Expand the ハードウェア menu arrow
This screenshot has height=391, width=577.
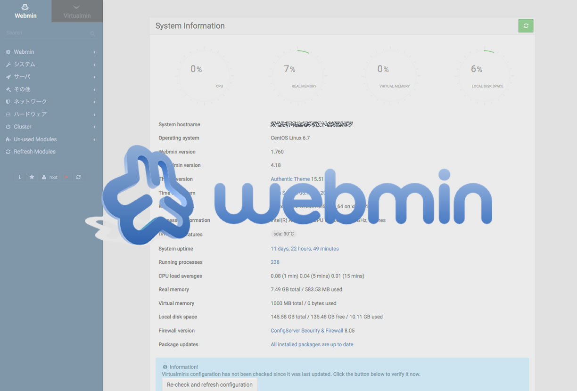94,114
